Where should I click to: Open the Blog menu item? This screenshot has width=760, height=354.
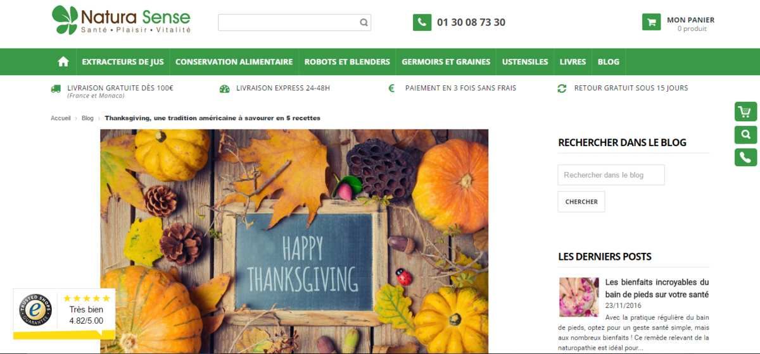coord(609,62)
